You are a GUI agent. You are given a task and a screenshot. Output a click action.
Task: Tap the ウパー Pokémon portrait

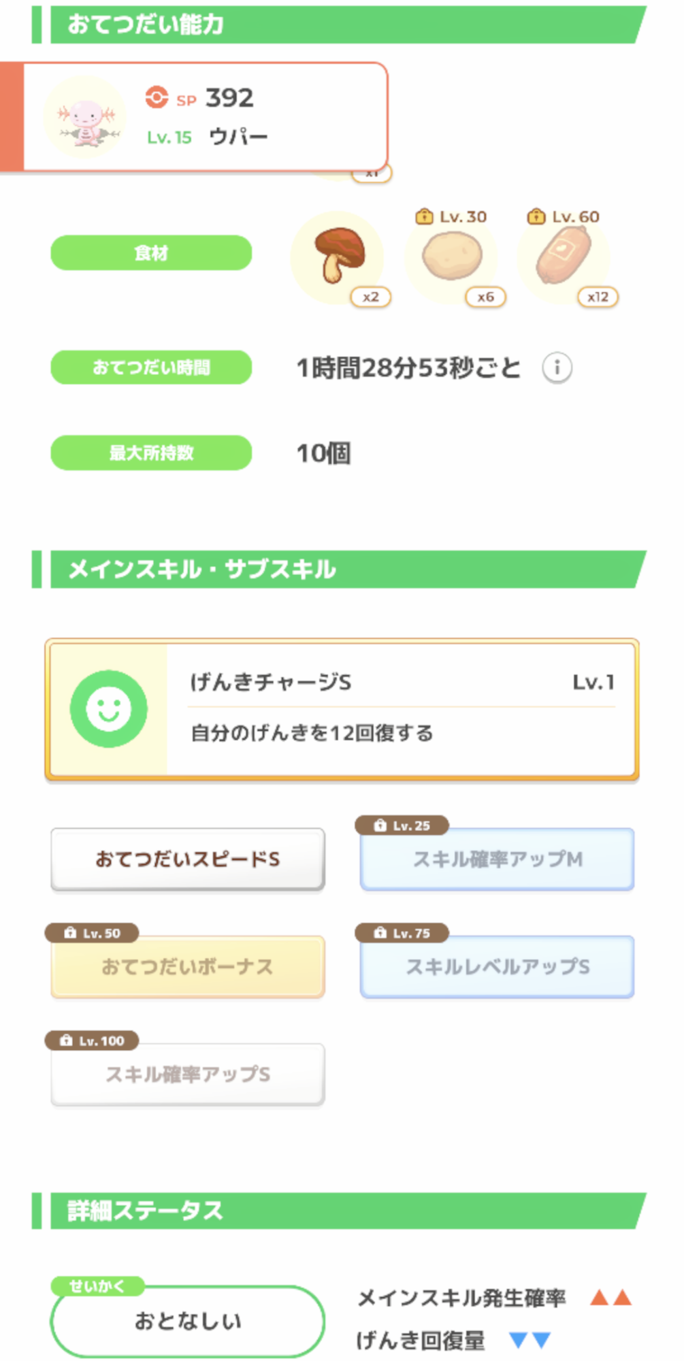[85, 117]
